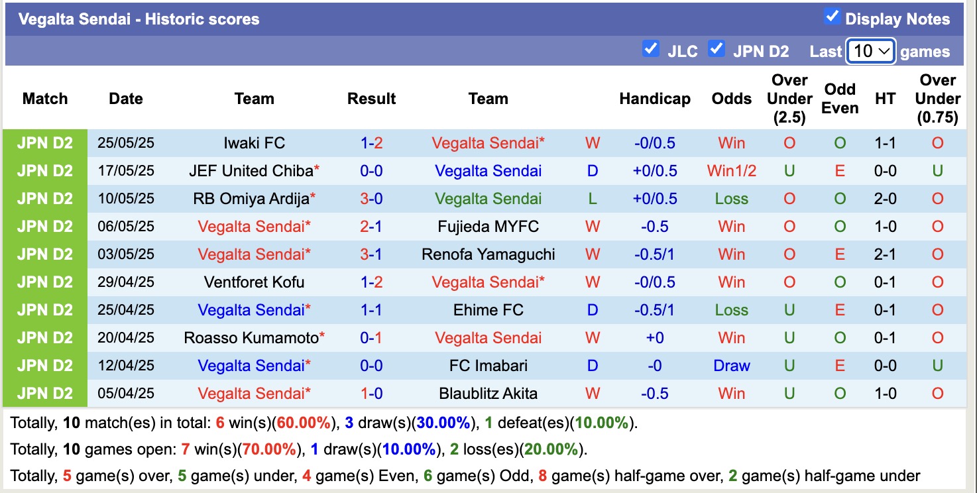Open the Fujieda MYFC team page
Image resolution: width=977 pixels, height=493 pixels.
[488, 227]
